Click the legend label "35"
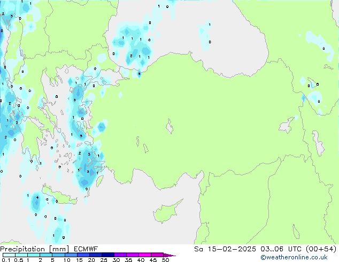The height and width of the screenshot is (262, 339). point(128,260)
